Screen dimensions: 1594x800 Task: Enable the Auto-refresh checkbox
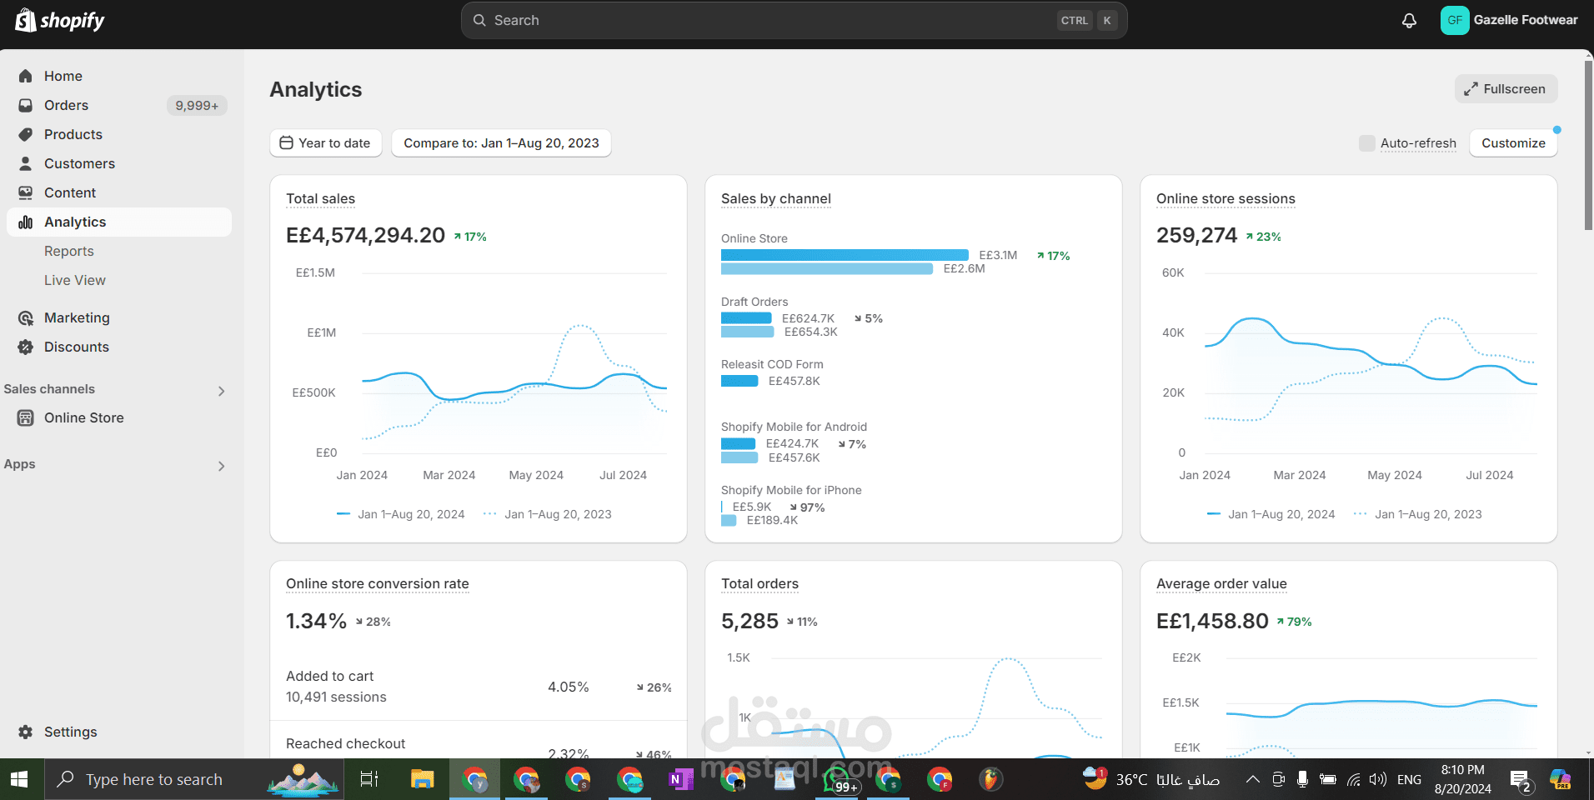[1367, 143]
